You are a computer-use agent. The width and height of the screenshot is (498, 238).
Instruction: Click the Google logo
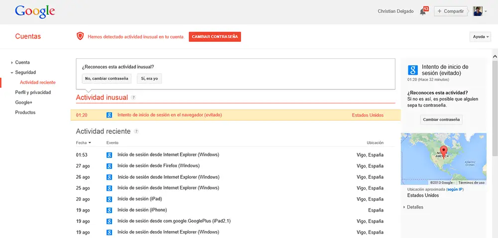(x=35, y=11)
